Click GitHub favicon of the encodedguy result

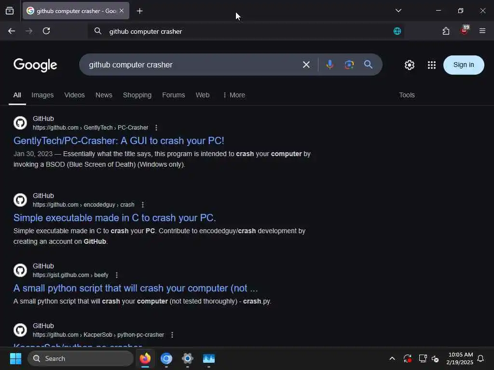(20, 200)
